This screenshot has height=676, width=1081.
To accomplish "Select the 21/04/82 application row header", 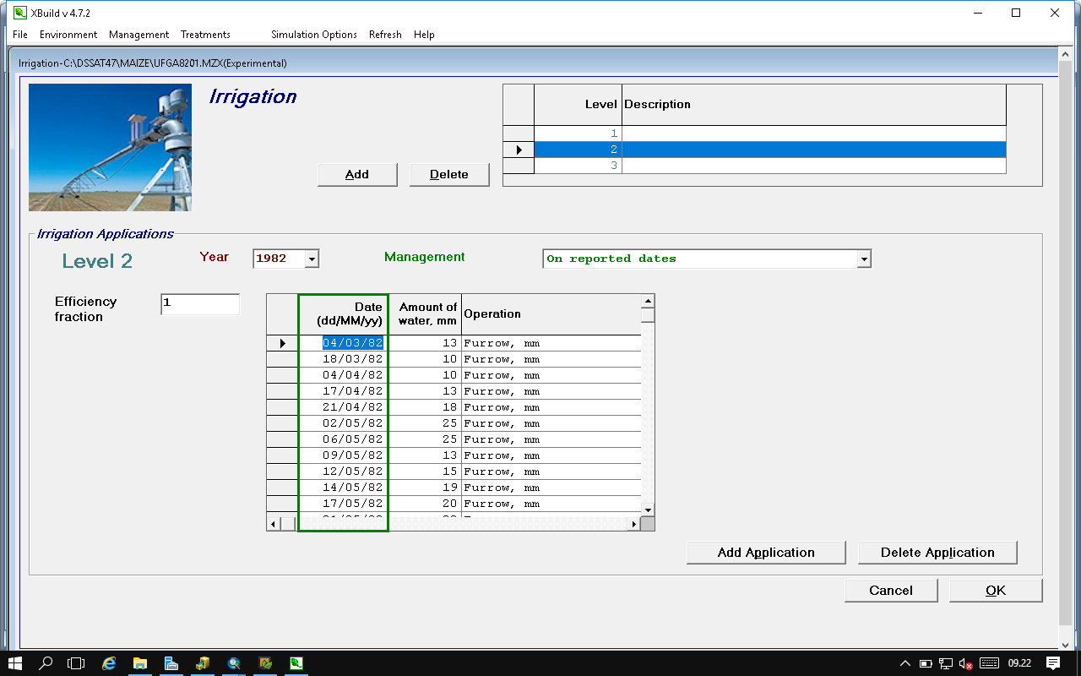I will [x=282, y=407].
